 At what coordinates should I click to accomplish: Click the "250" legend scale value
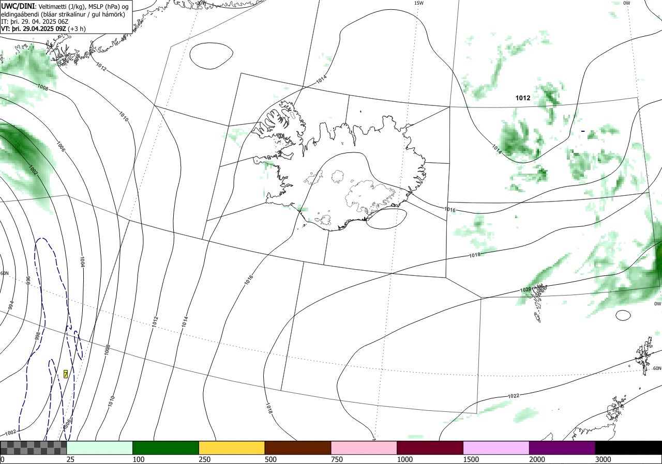coord(204,459)
